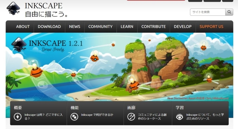
Task: Click the eye icon under 学習
Action: 180,117
